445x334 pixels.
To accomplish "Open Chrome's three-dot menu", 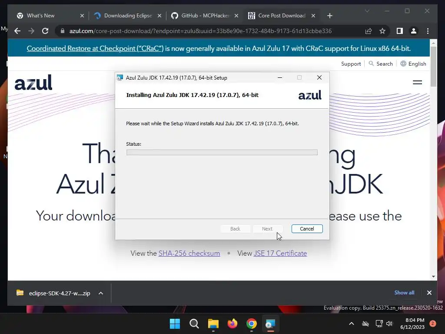I will click(x=428, y=31).
